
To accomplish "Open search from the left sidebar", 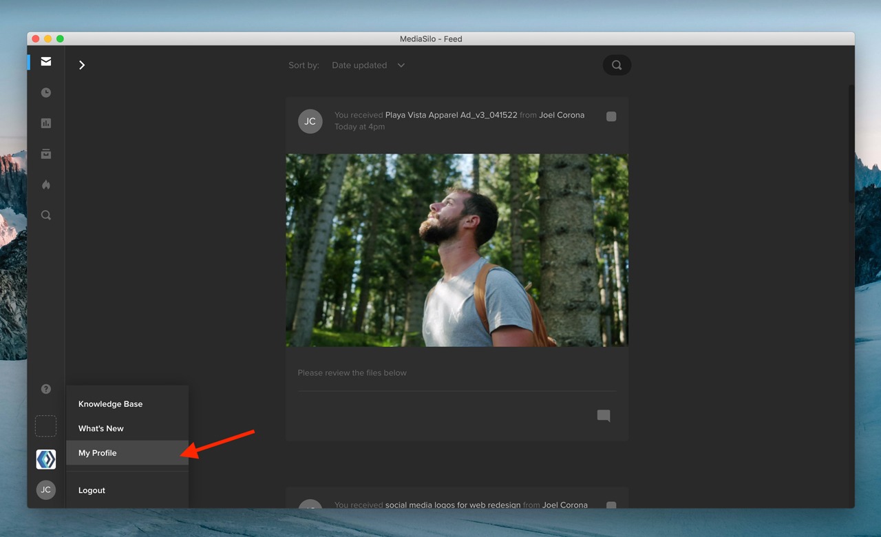I will [x=45, y=215].
